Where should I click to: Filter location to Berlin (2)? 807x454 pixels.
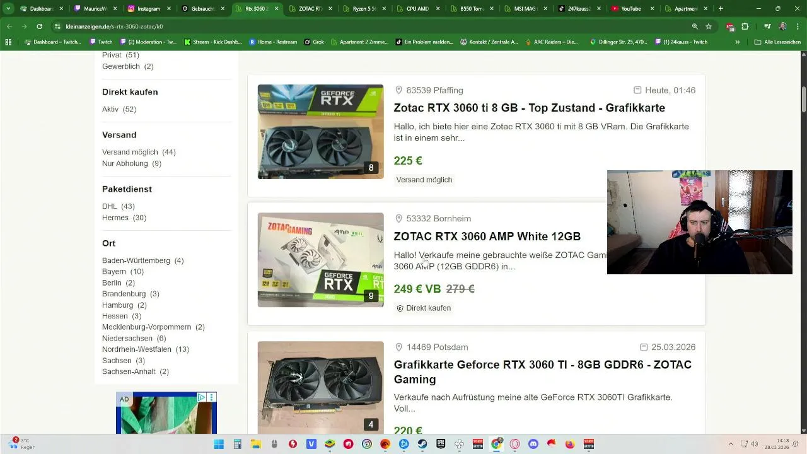[119, 283]
